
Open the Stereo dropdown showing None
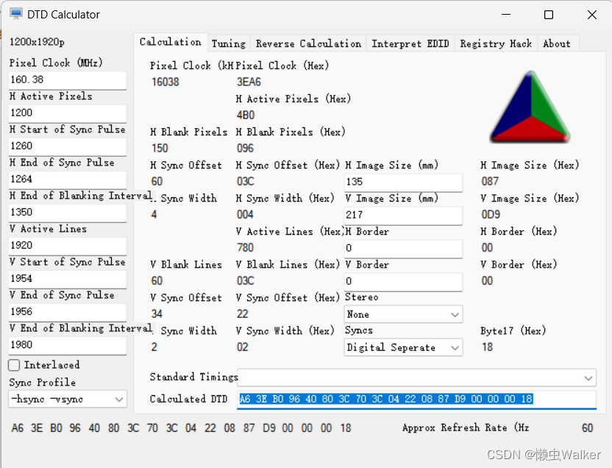click(402, 313)
